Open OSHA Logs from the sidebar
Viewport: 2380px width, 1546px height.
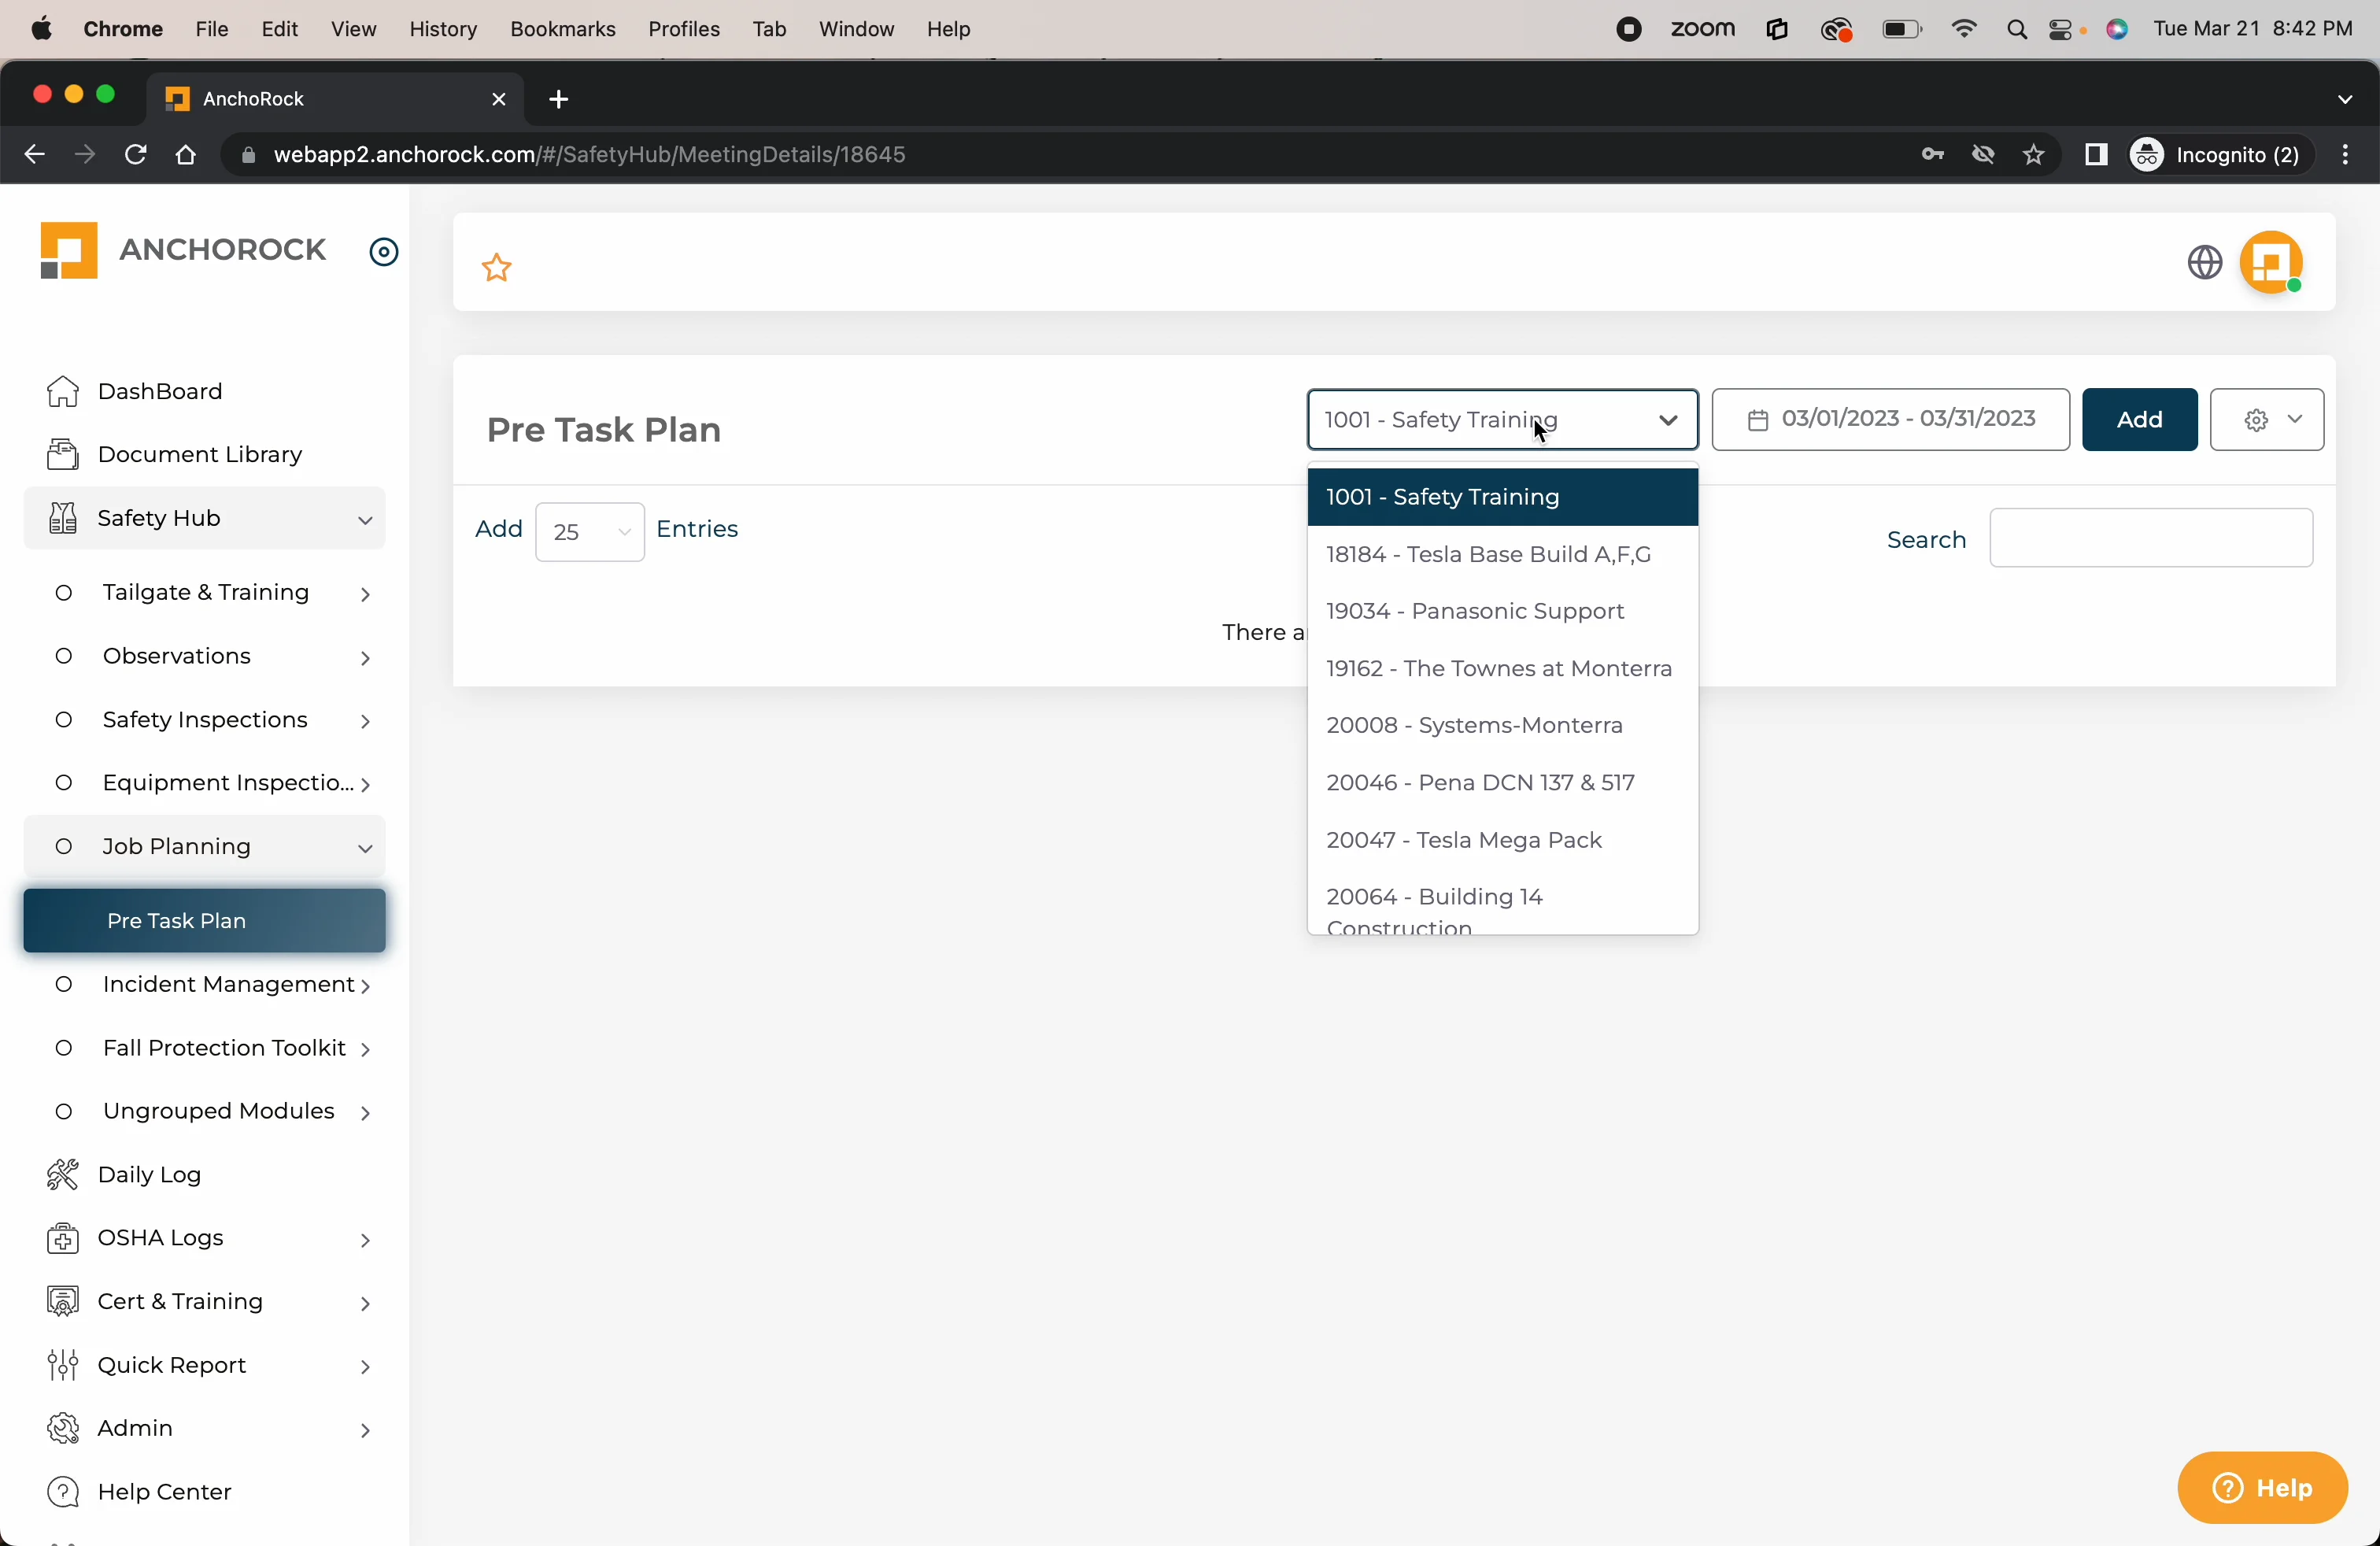tap(160, 1239)
